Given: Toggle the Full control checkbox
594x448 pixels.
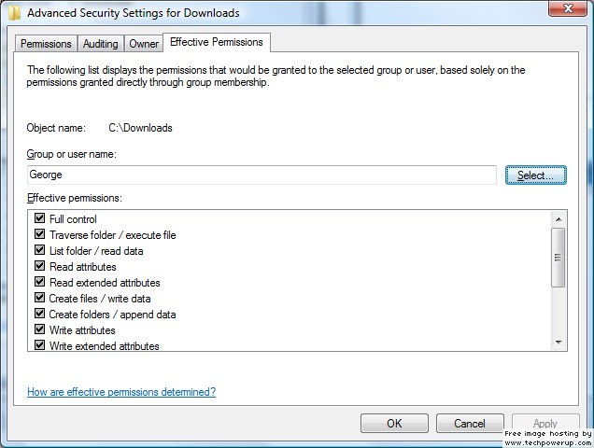Looking at the screenshot, I should [x=39, y=218].
